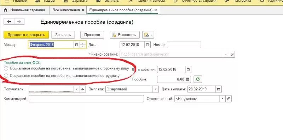283x140 pixels.
Task: Focus the Месяц field Февраль 2018
Action: [x=51, y=45]
